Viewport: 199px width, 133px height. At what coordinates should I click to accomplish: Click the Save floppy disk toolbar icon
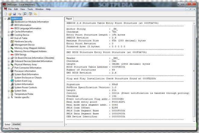pos(14,14)
